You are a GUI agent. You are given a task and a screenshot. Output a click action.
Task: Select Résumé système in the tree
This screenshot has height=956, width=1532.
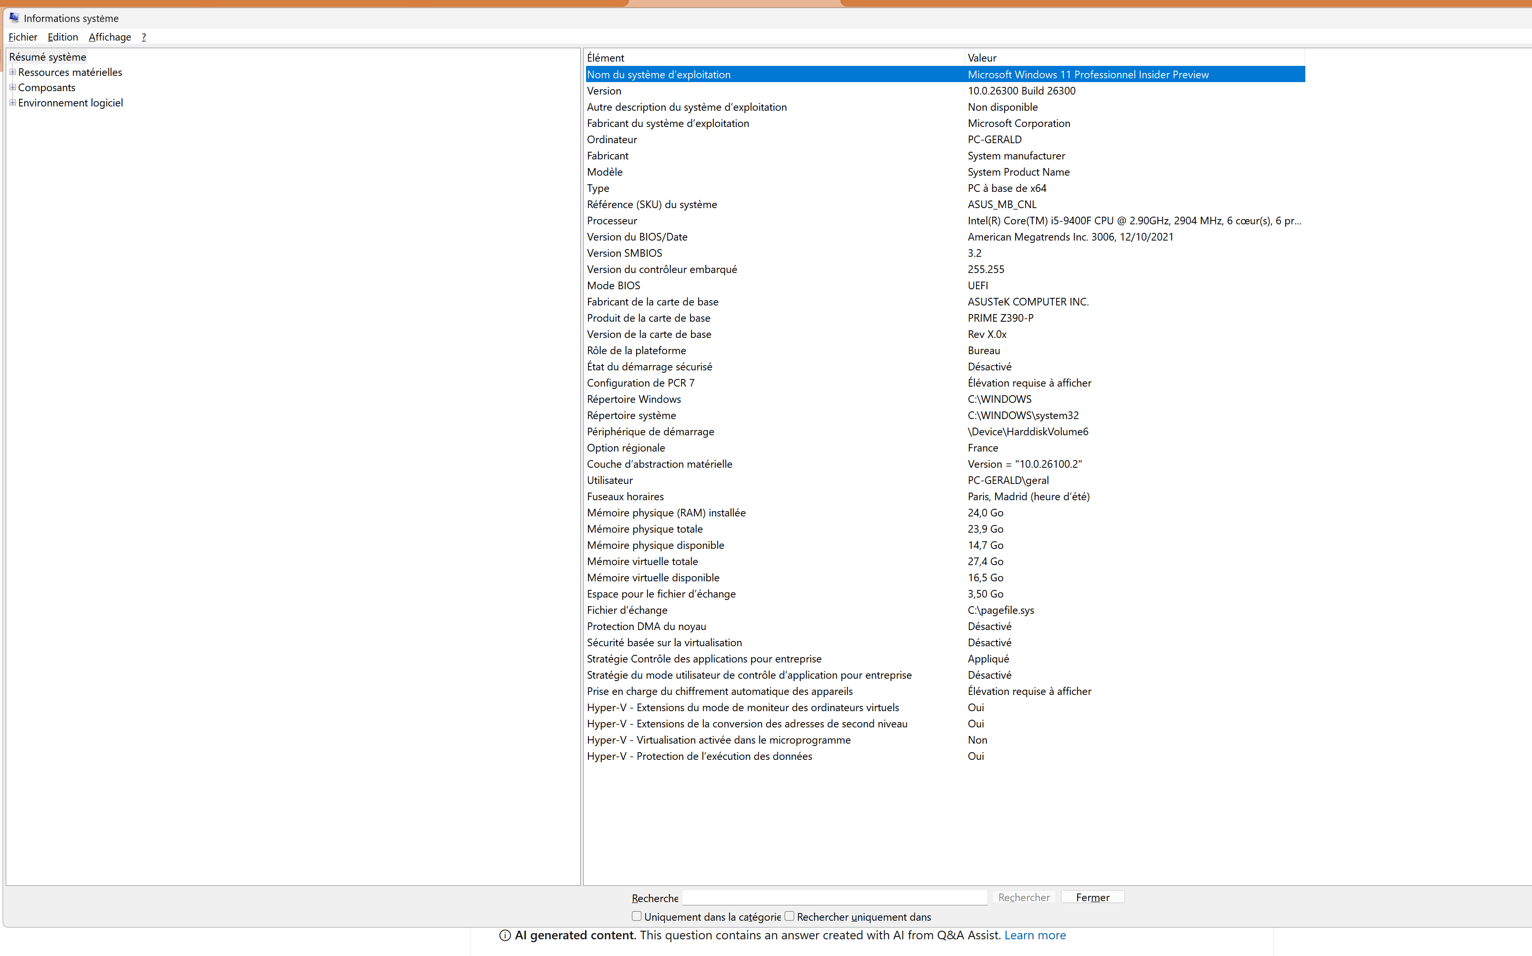(x=47, y=57)
